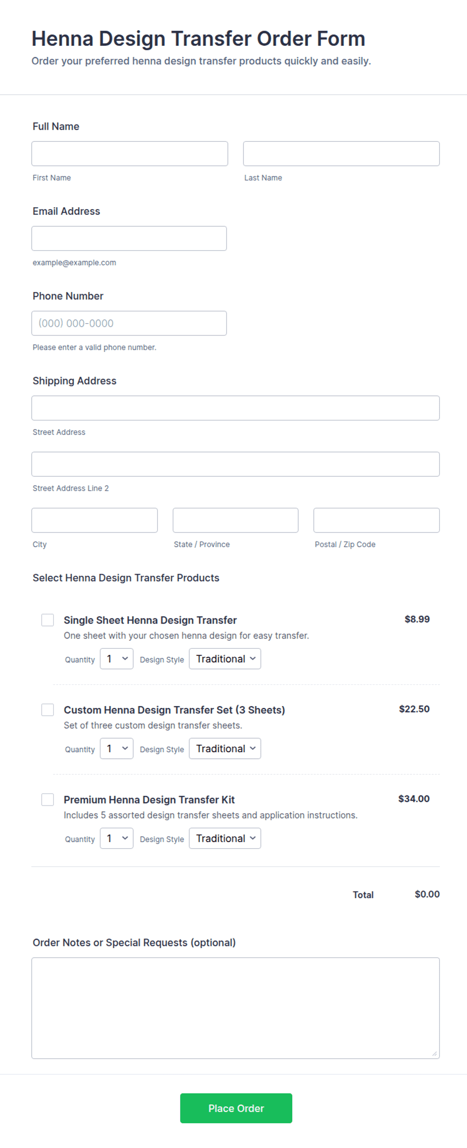Focus the First Name field
467x1148 pixels.
(x=130, y=153)
